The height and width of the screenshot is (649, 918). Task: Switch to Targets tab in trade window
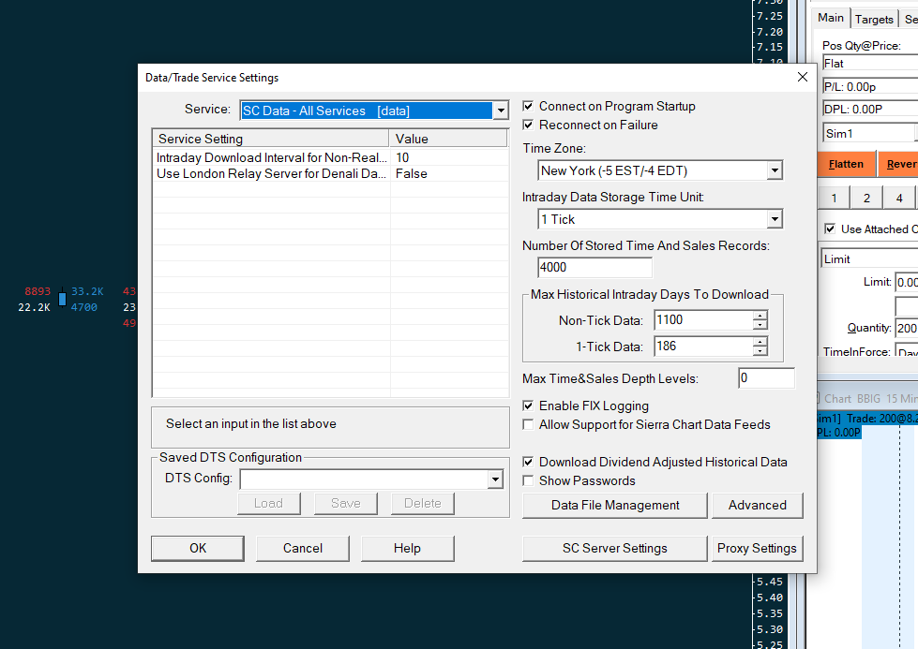click(874, 20)
